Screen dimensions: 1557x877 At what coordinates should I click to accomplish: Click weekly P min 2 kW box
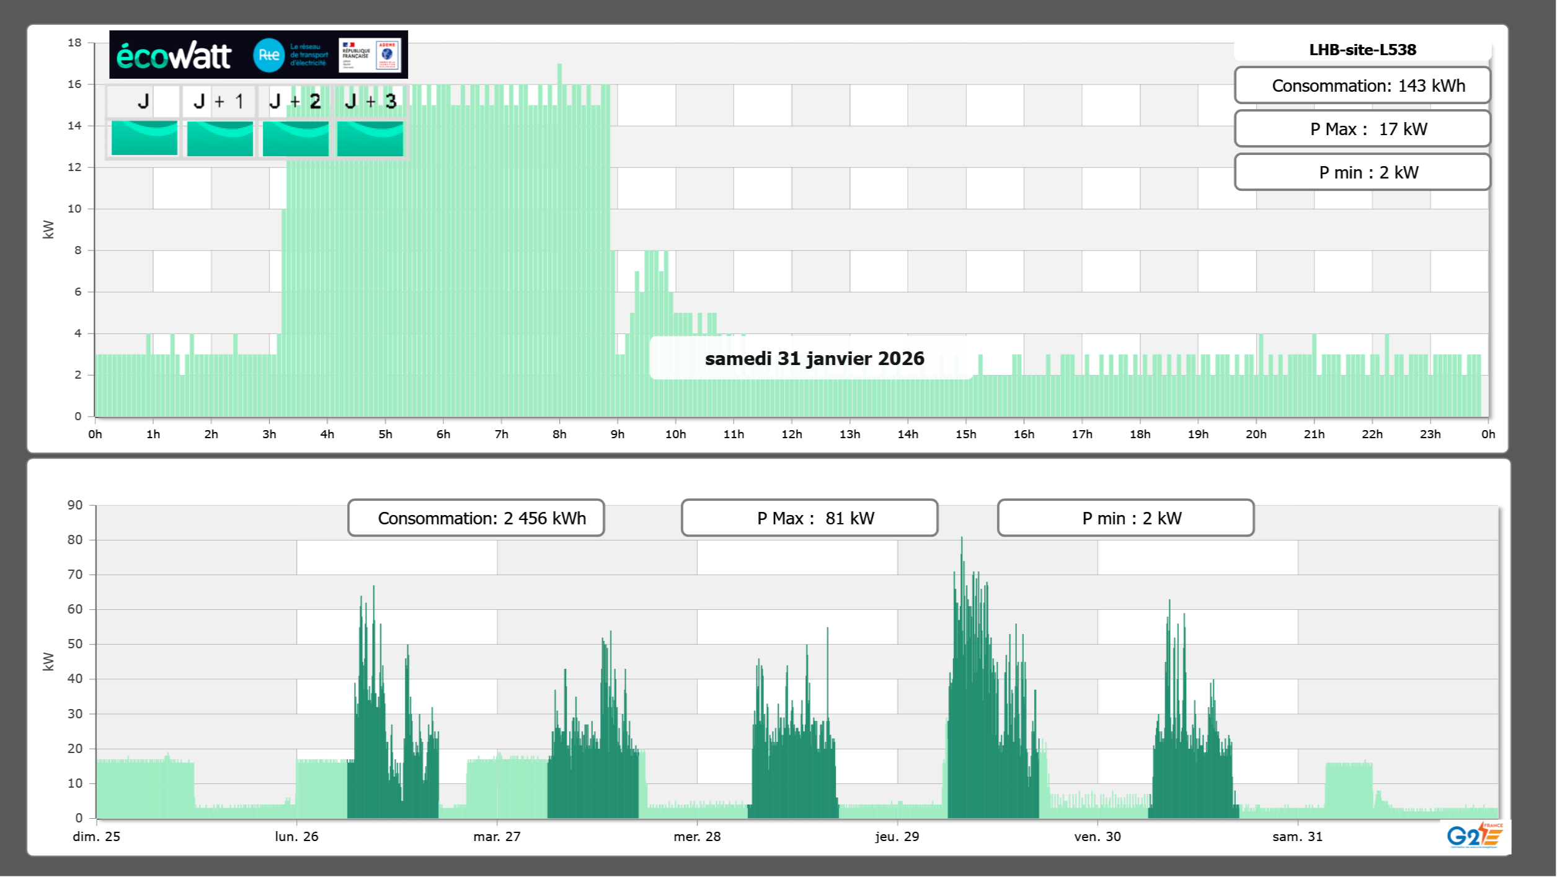(x=1125, y=518)
